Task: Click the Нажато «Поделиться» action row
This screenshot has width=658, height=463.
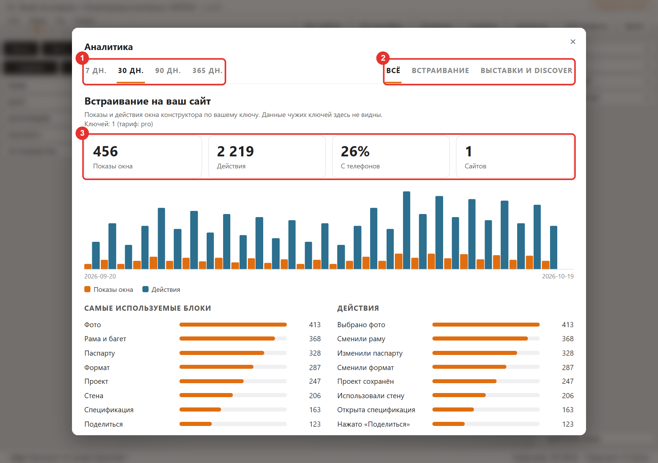Action: tap(455, 424)
